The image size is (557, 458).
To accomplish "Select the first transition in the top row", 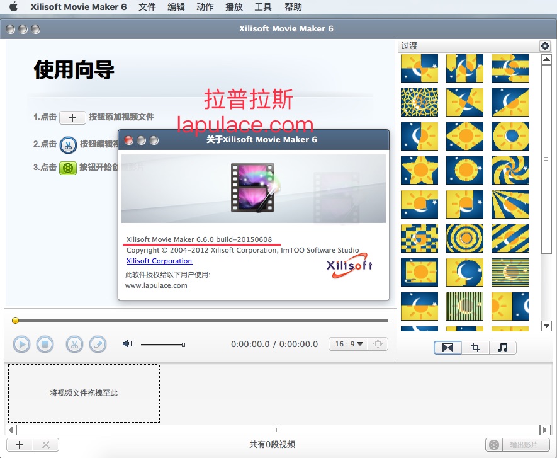I will click(420, 68).
